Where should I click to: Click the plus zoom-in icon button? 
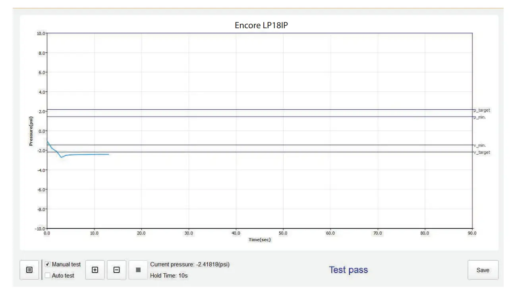click(95, 270)
